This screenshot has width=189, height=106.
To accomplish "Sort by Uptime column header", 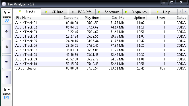I will (x=136, y=18).
